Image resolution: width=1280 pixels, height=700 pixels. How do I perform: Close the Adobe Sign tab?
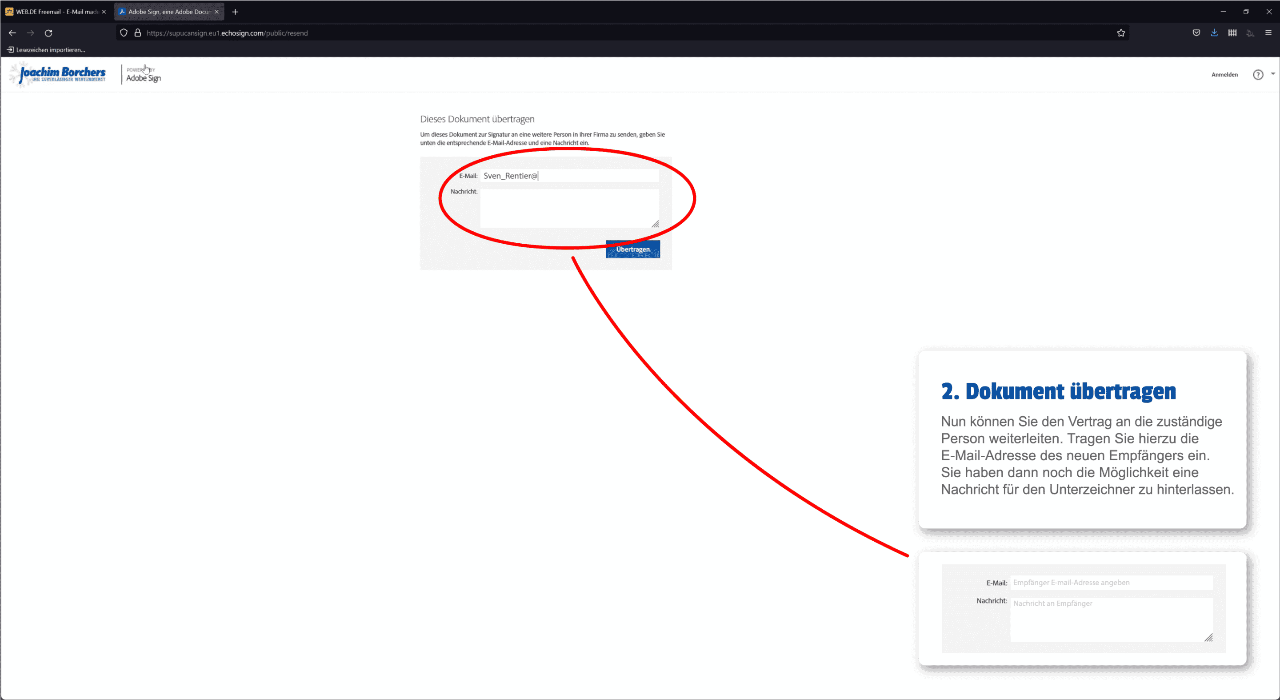pos(216,12)
